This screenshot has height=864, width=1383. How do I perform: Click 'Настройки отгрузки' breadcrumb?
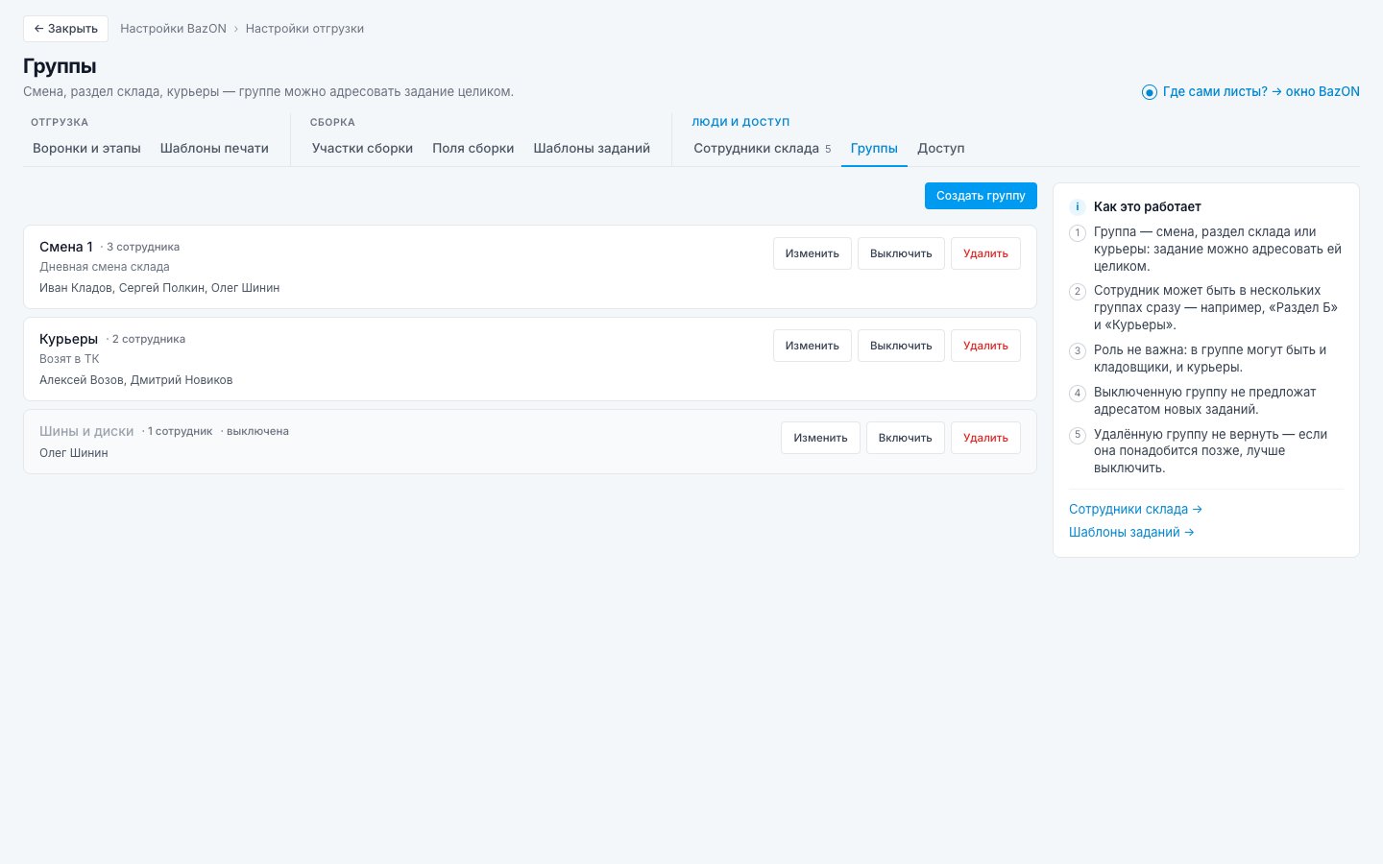click(x=304, y=29)
